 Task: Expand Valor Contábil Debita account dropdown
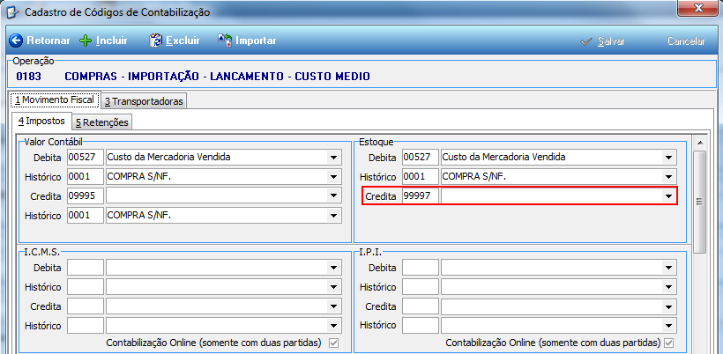[x=333, y=158]
